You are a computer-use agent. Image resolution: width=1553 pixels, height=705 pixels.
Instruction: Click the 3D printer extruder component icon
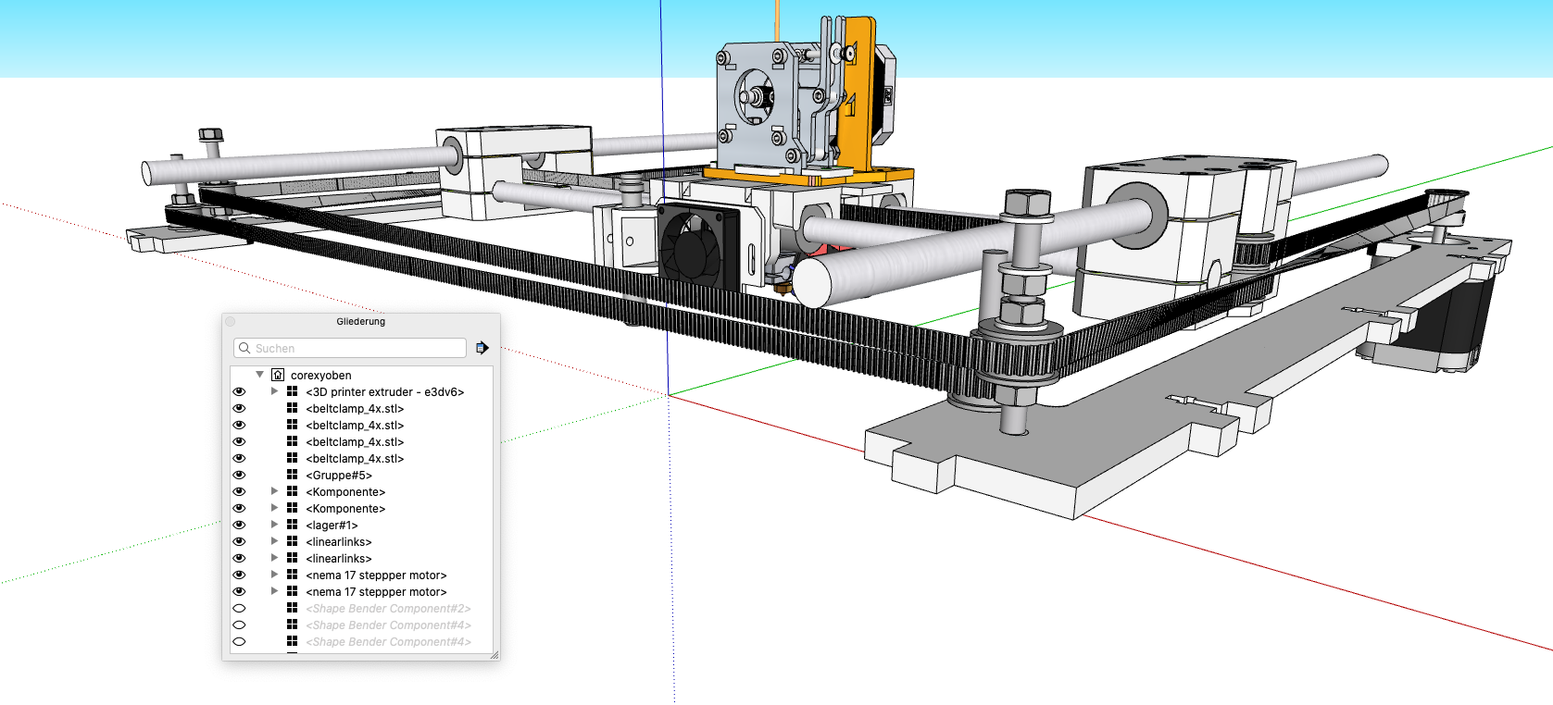tap(292, 392)
